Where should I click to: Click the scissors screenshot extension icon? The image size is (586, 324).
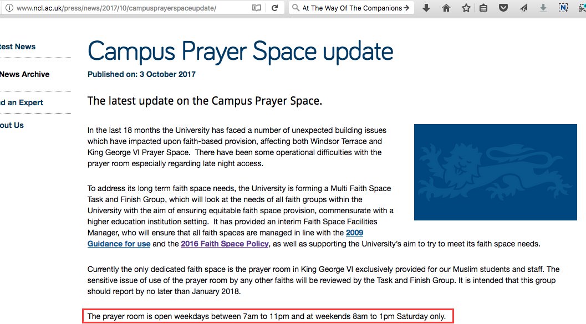pyautogui.click(x=582, y=8)
